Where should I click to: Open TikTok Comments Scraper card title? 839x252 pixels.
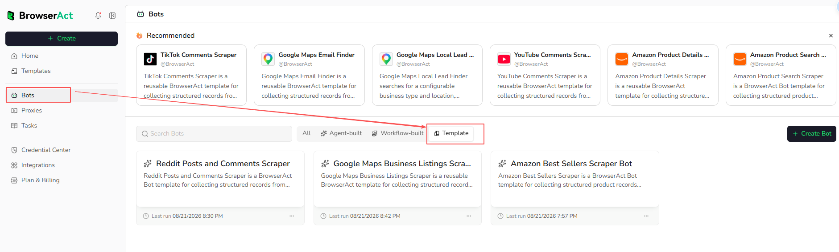tap(198, 55)
